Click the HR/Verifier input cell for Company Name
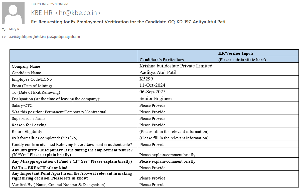This screenshot has height=190, width=301. pos(257,66)
